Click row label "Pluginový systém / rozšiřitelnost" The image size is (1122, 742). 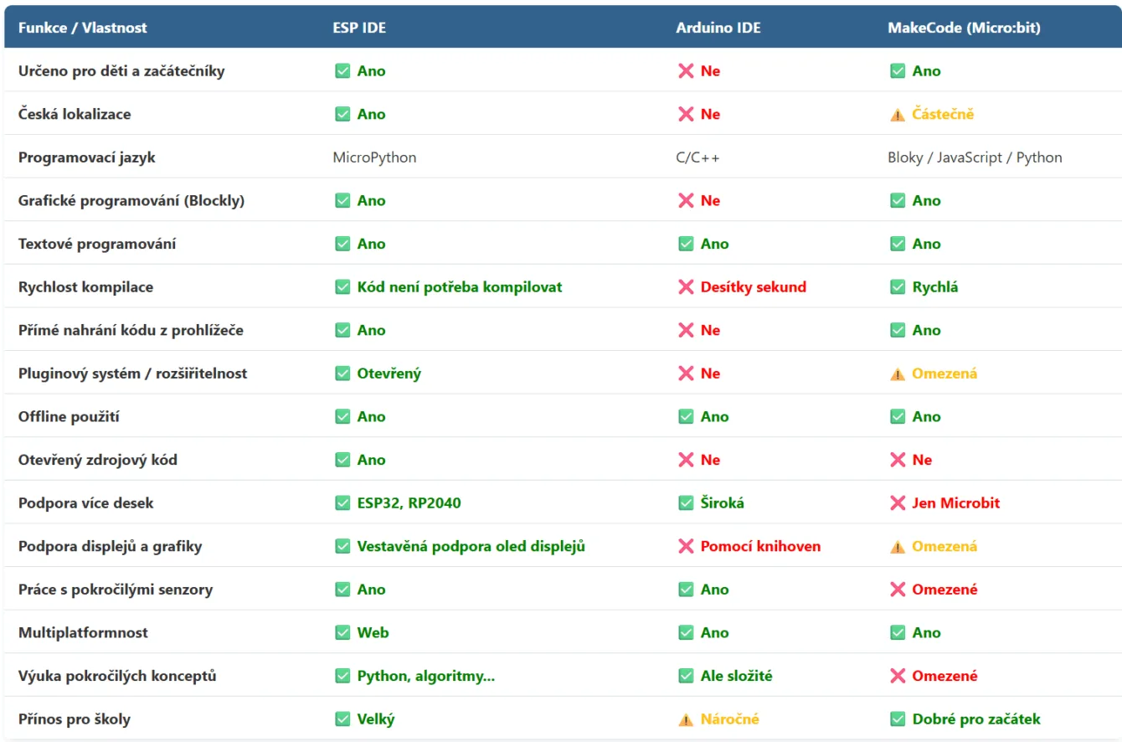[x=133, y=374]
